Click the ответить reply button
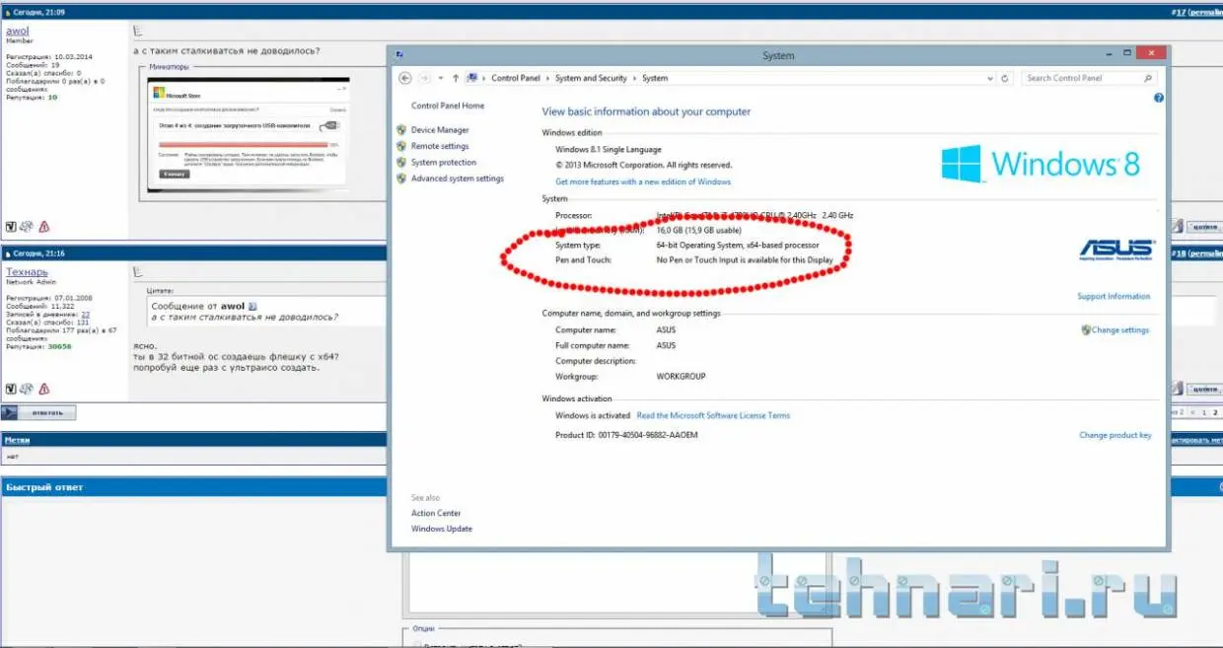The width and height of the screenshot is (1223, 648). click(x=39, y=412)
